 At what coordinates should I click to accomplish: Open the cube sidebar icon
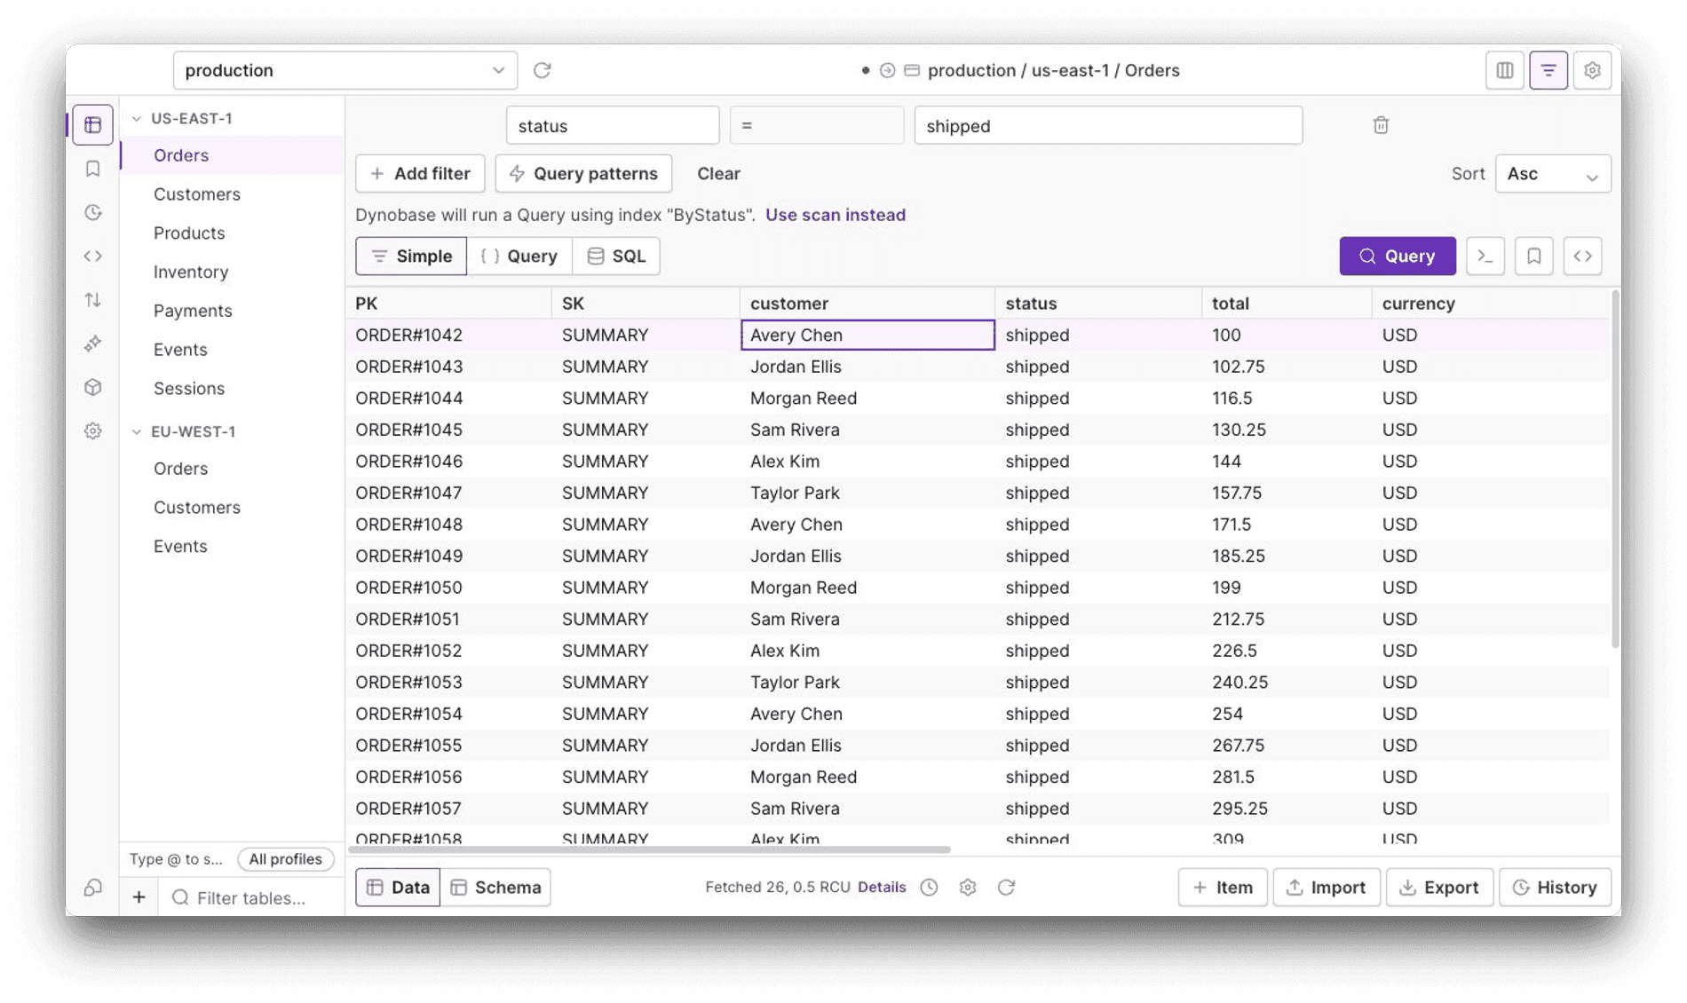click(x=93, y=387)
